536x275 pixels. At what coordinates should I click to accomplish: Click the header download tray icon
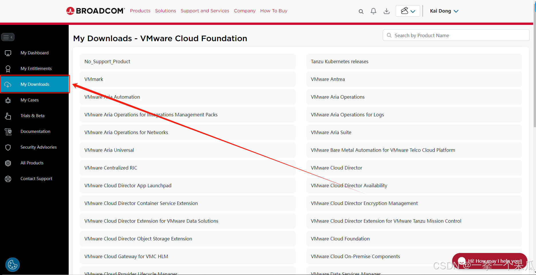click(x=387, y=11)
